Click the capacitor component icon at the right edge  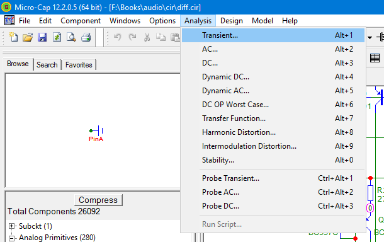(x=381, y=37)
